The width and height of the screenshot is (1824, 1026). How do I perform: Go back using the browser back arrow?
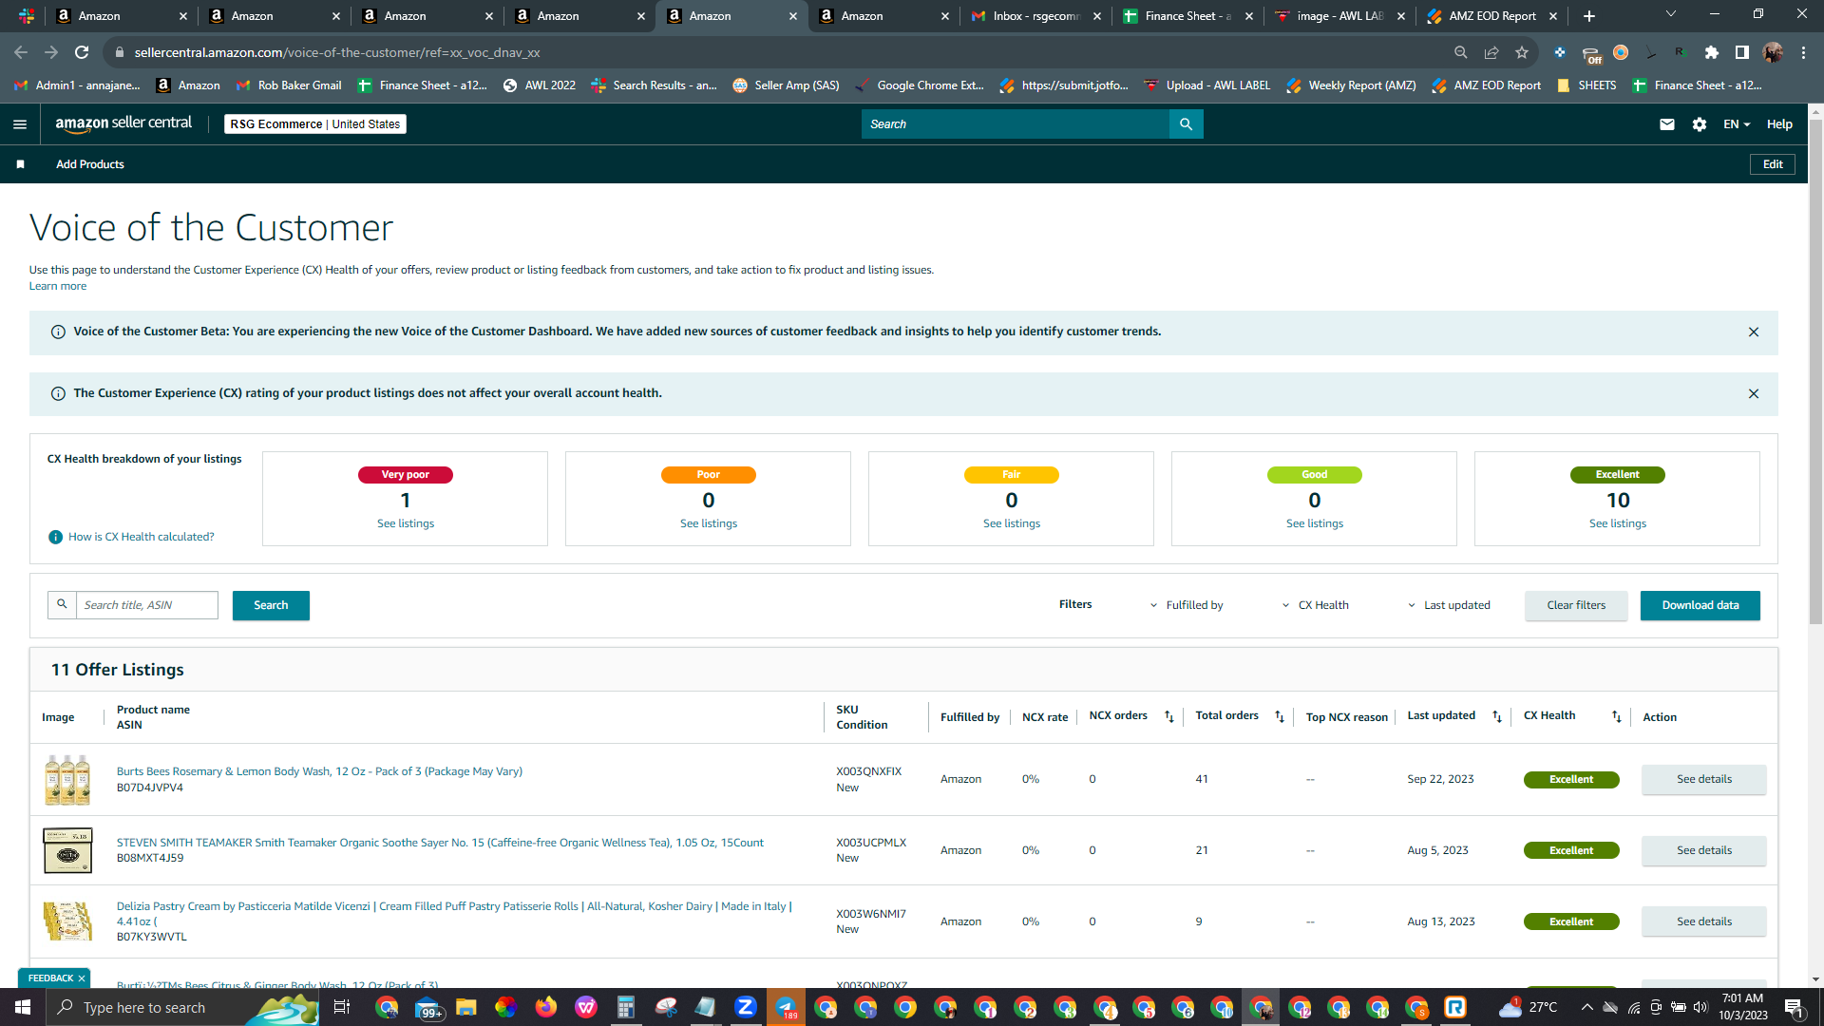(x=21, y=52)
